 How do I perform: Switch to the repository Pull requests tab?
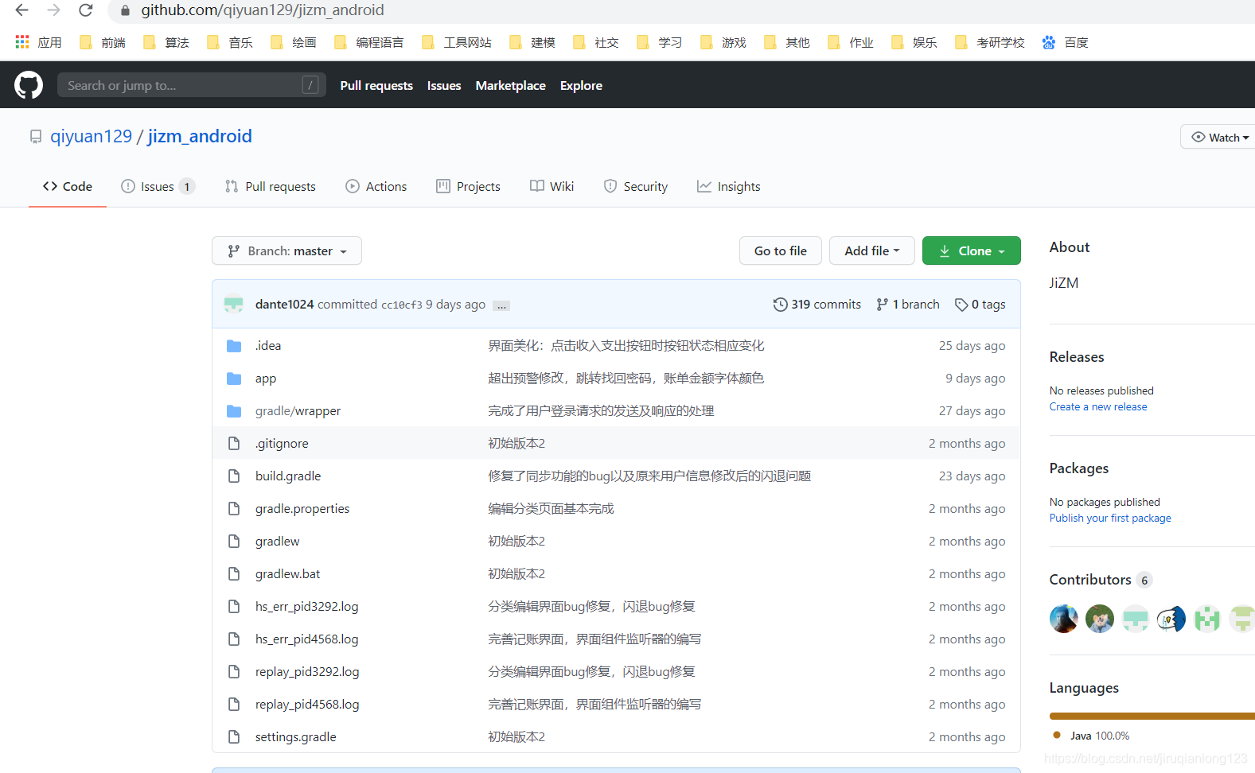click(x=271, y=186)
